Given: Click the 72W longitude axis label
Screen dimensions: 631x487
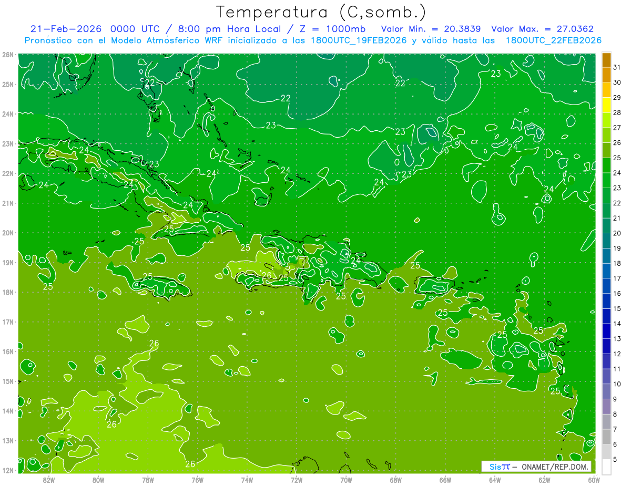Looking at the screenshot, I should [297, 480].
